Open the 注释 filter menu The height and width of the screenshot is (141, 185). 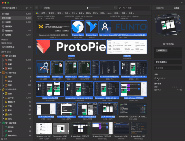coord(124,13)
